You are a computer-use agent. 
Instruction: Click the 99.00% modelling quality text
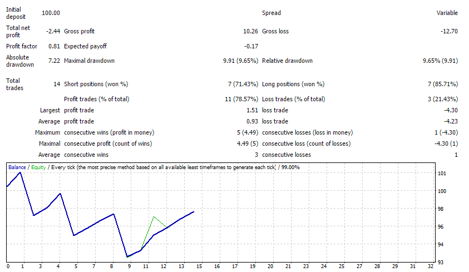[290, 167]
